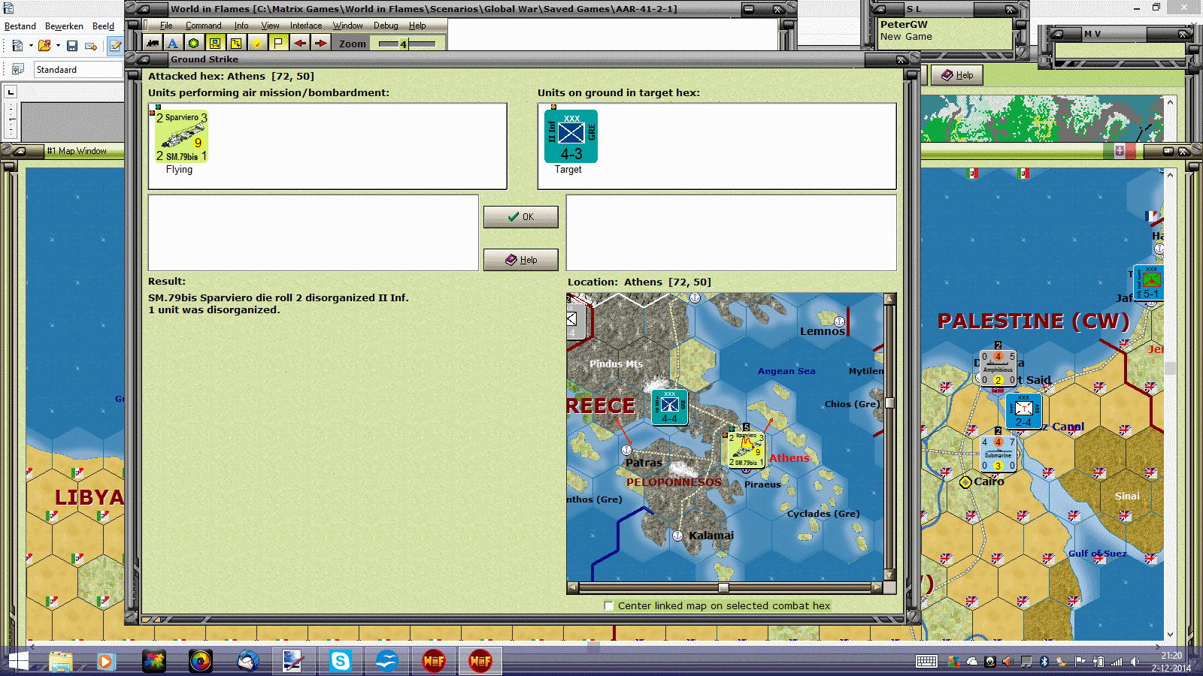The height and width of the screenshot is (676, 1203).
Task: Open the Info menu
Action: click(x=241, y=26)
